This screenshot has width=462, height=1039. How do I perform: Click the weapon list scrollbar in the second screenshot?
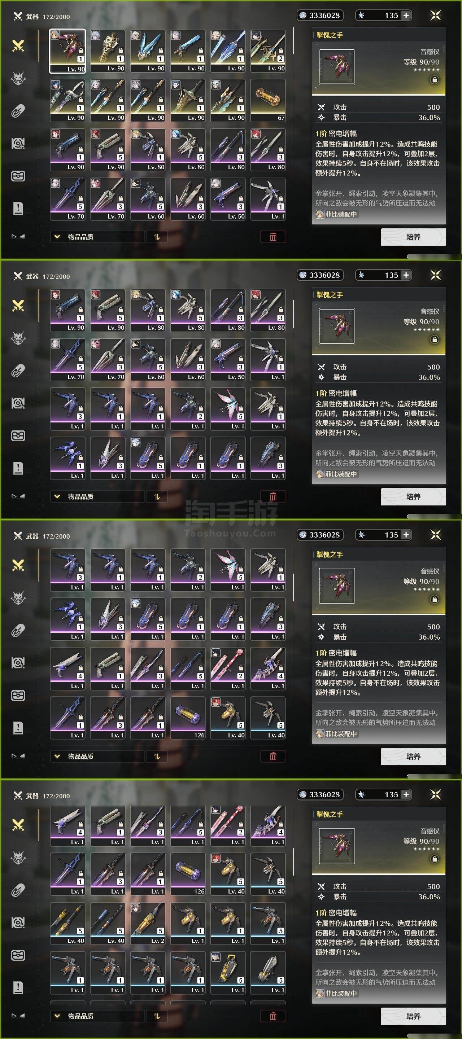click(293, 314)
